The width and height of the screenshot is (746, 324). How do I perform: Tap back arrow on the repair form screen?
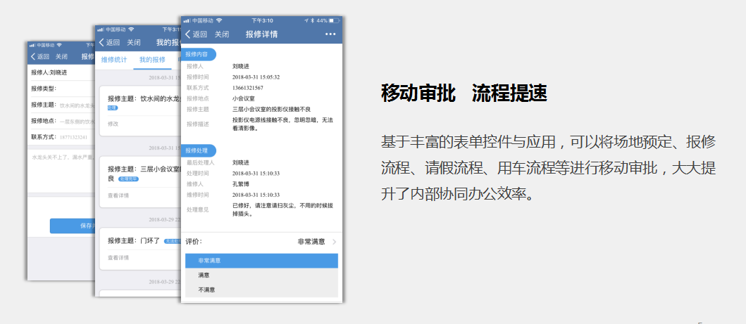(x=33, y=57)
